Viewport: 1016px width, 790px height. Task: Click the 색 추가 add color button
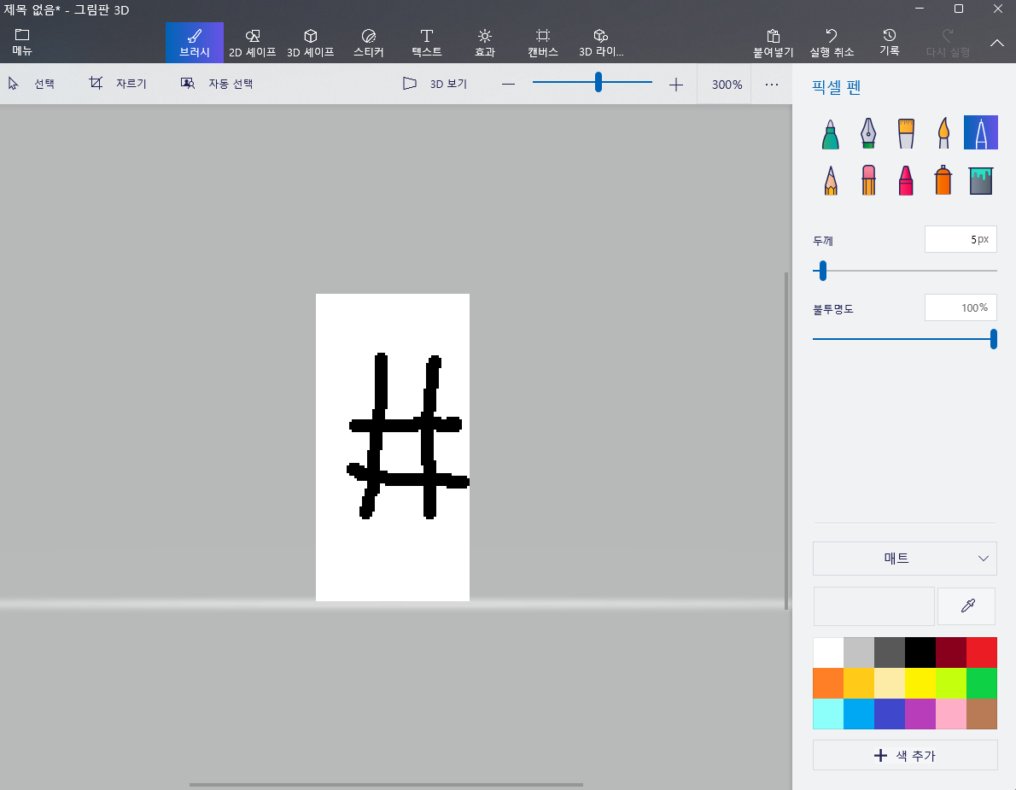[x=904, y=755]
